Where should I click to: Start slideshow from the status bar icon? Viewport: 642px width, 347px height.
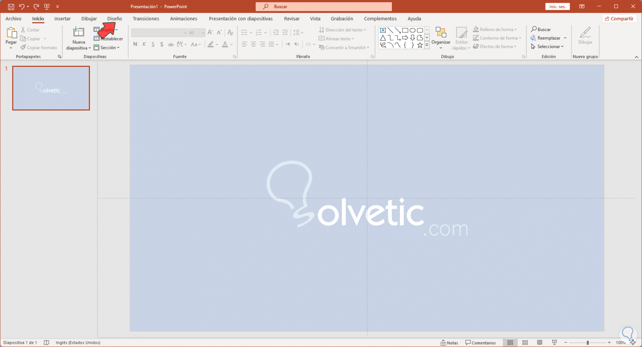click(x=554, y=343)
